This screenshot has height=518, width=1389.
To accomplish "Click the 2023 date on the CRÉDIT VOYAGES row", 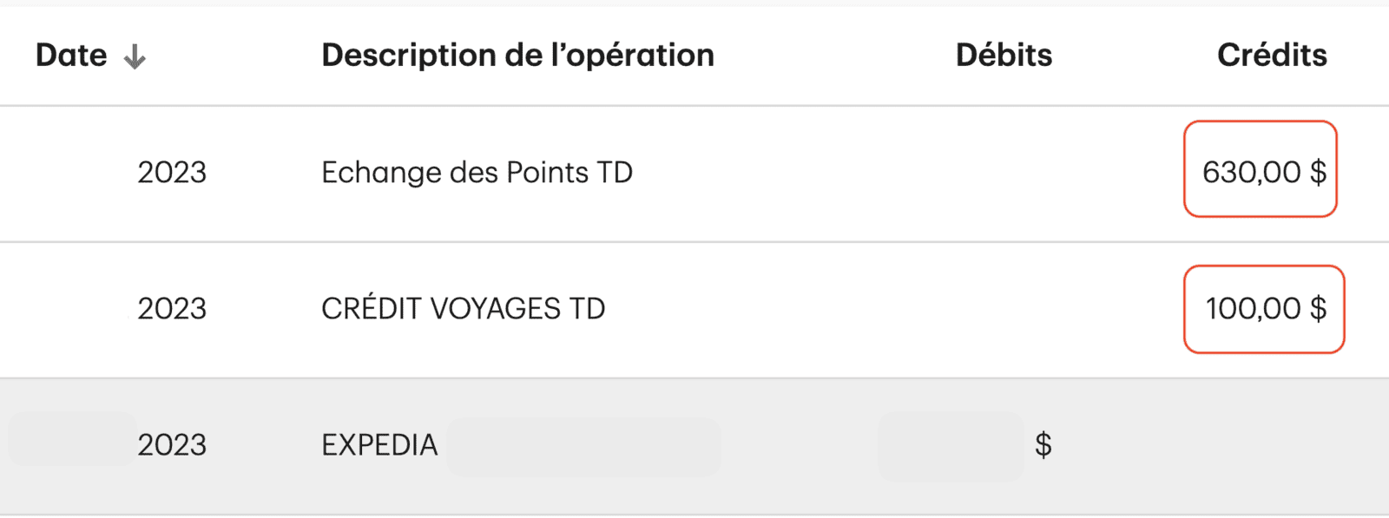I will coord(172,308).
